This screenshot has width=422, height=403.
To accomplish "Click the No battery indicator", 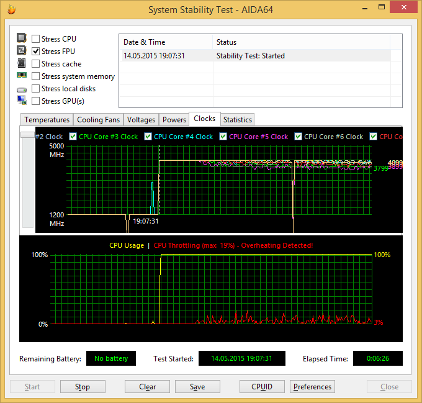I will point(111,358).
